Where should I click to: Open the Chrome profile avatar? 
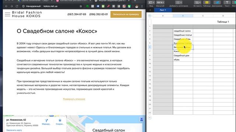pos(137,6)
